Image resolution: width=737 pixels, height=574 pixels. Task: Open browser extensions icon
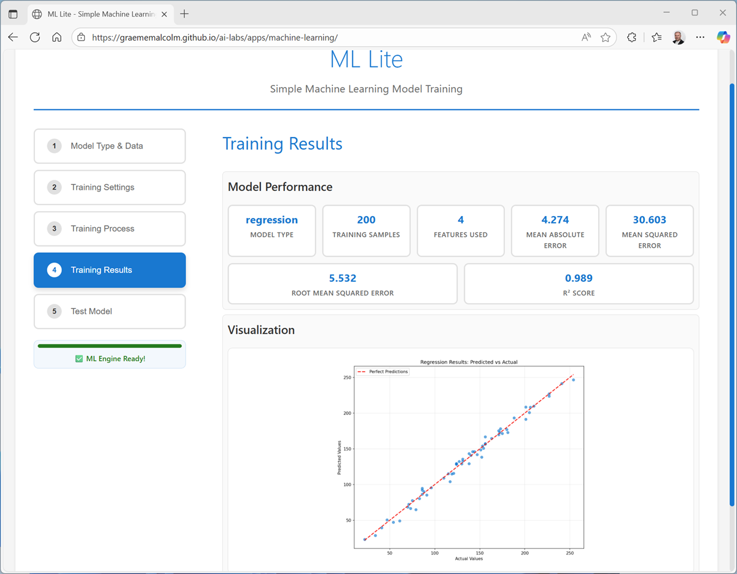pyautogui.click(x=631, y=37)
